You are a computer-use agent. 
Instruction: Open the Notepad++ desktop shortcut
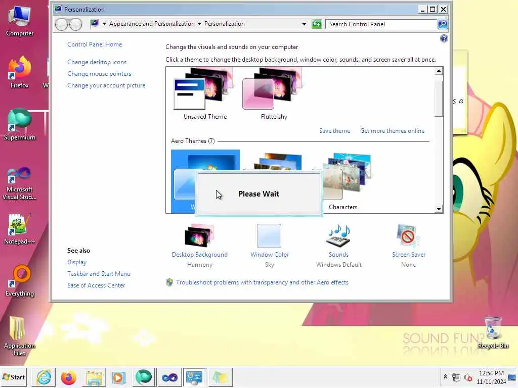tap(20, 229)
